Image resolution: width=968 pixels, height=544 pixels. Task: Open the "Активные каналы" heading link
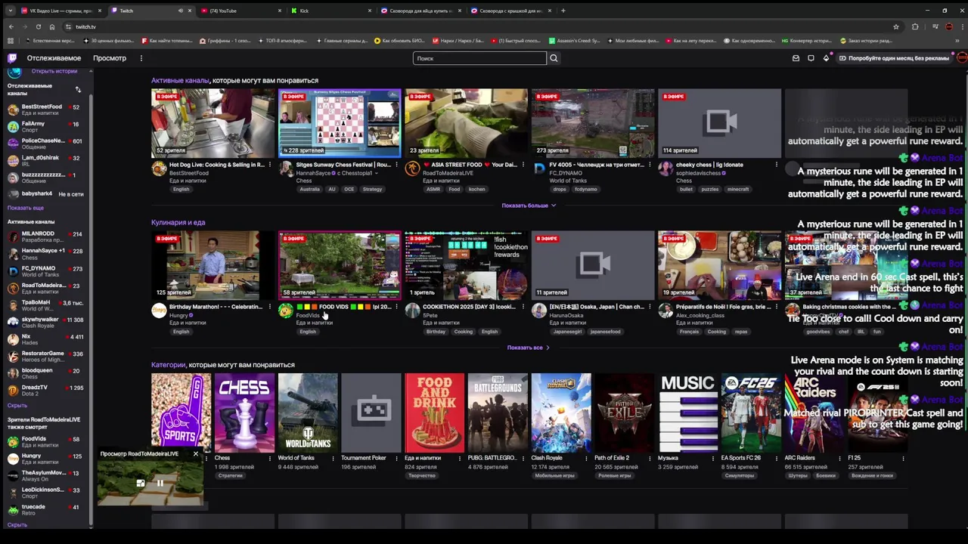[180, 80]
